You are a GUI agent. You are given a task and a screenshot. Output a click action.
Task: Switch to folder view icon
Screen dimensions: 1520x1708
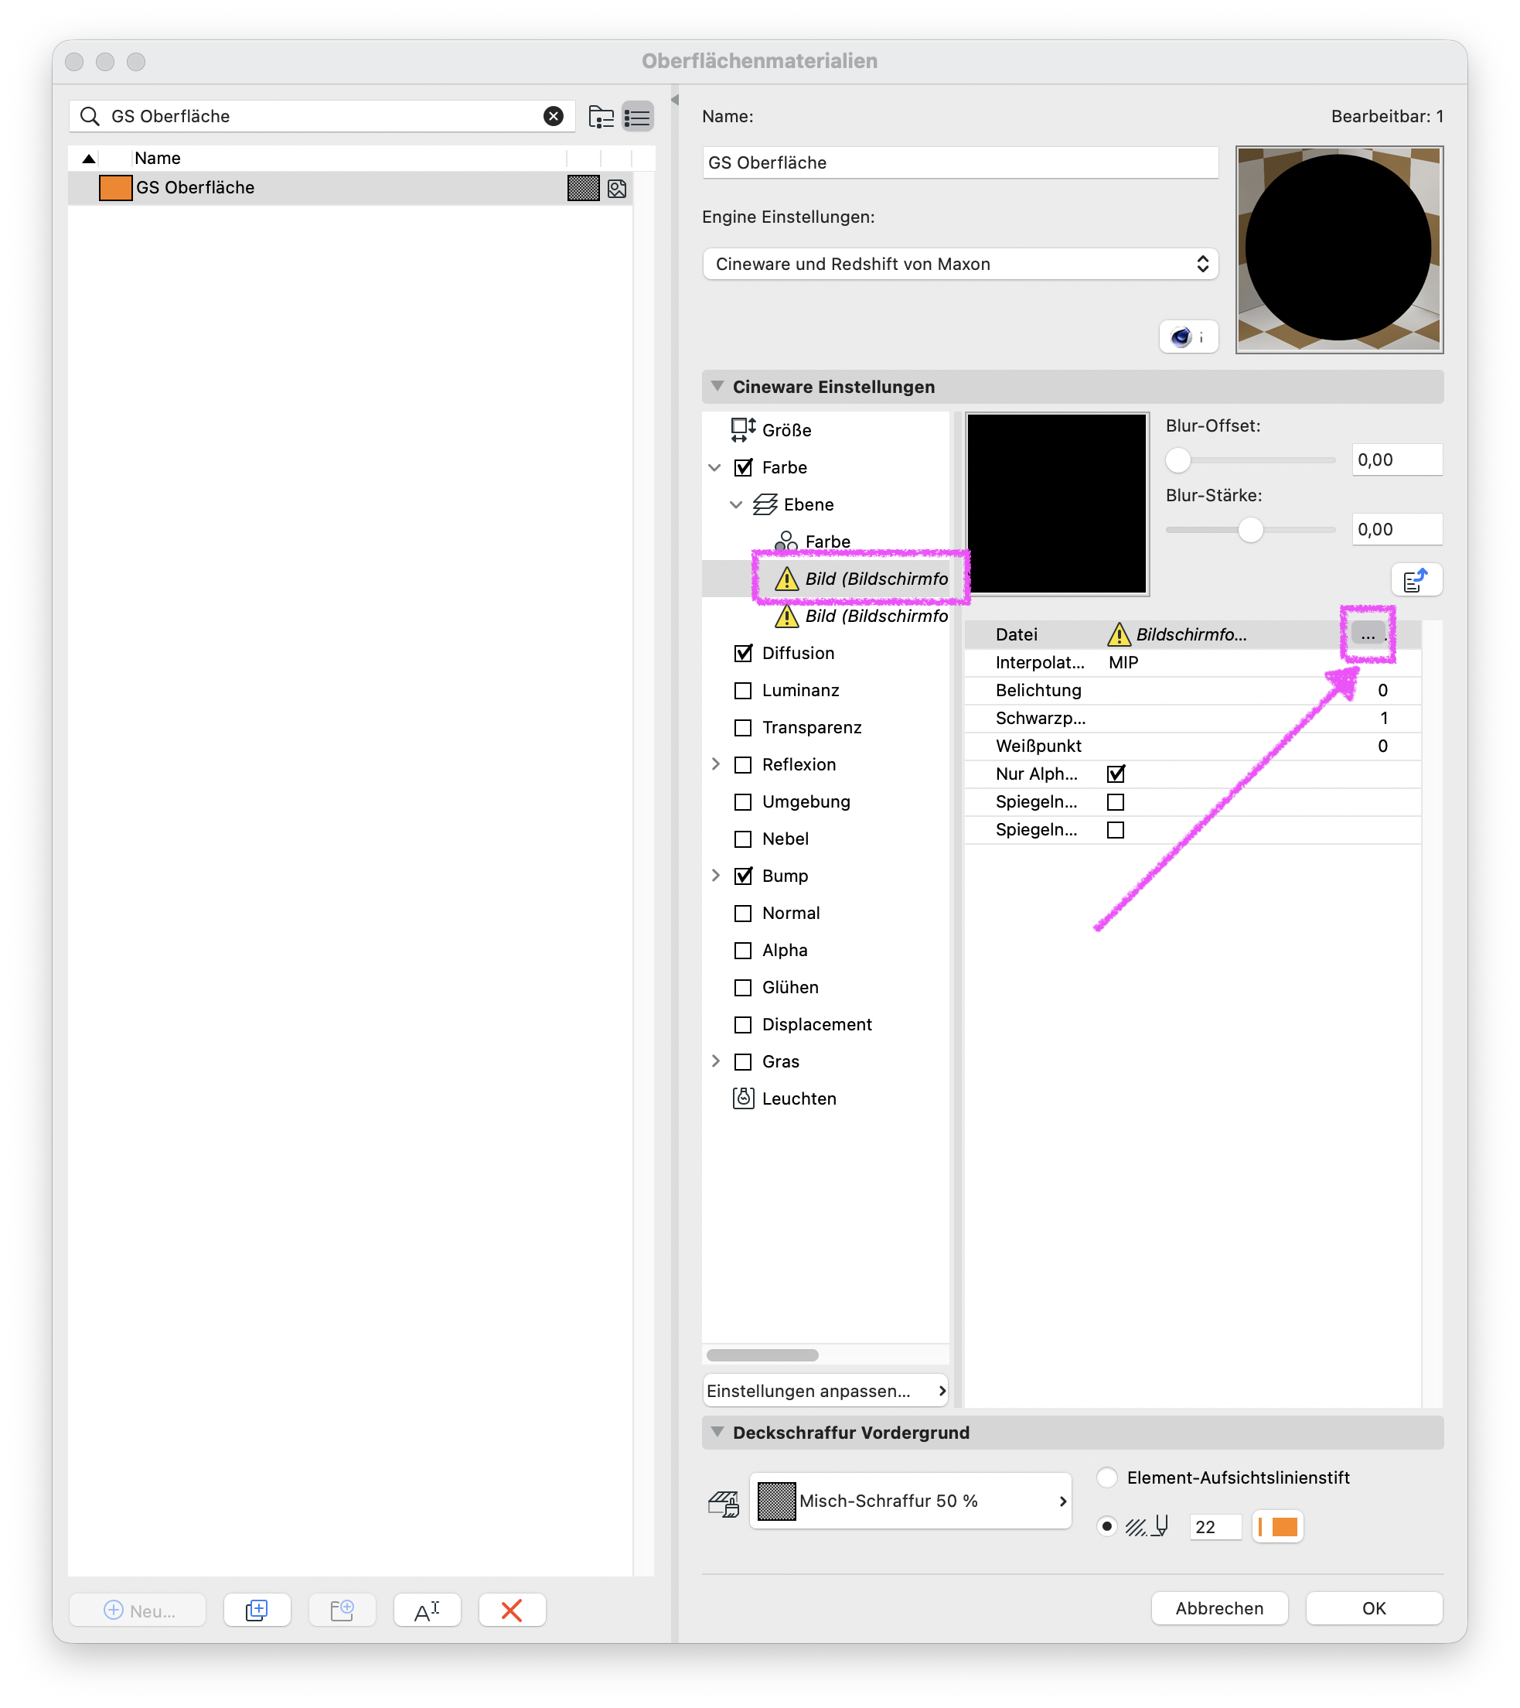[x=602, y=116]
